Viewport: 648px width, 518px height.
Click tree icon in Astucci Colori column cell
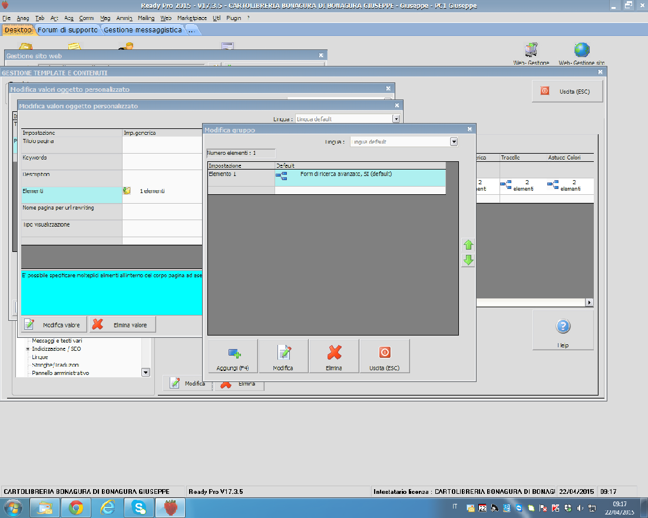[x=553, y=184]
